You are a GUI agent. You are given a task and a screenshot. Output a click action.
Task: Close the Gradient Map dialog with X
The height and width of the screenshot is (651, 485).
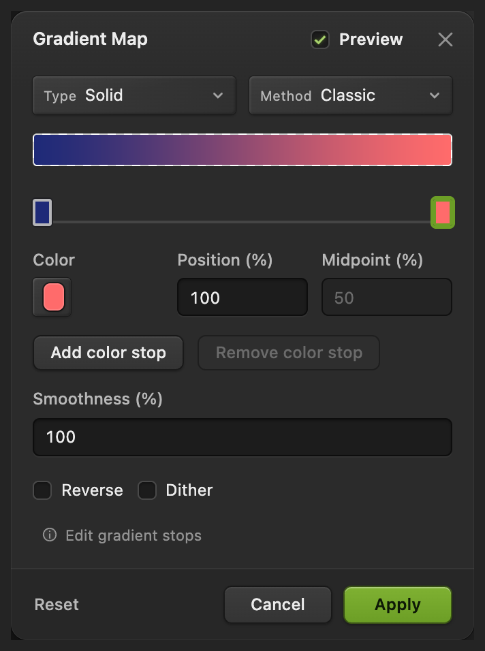tap(445, 40)
